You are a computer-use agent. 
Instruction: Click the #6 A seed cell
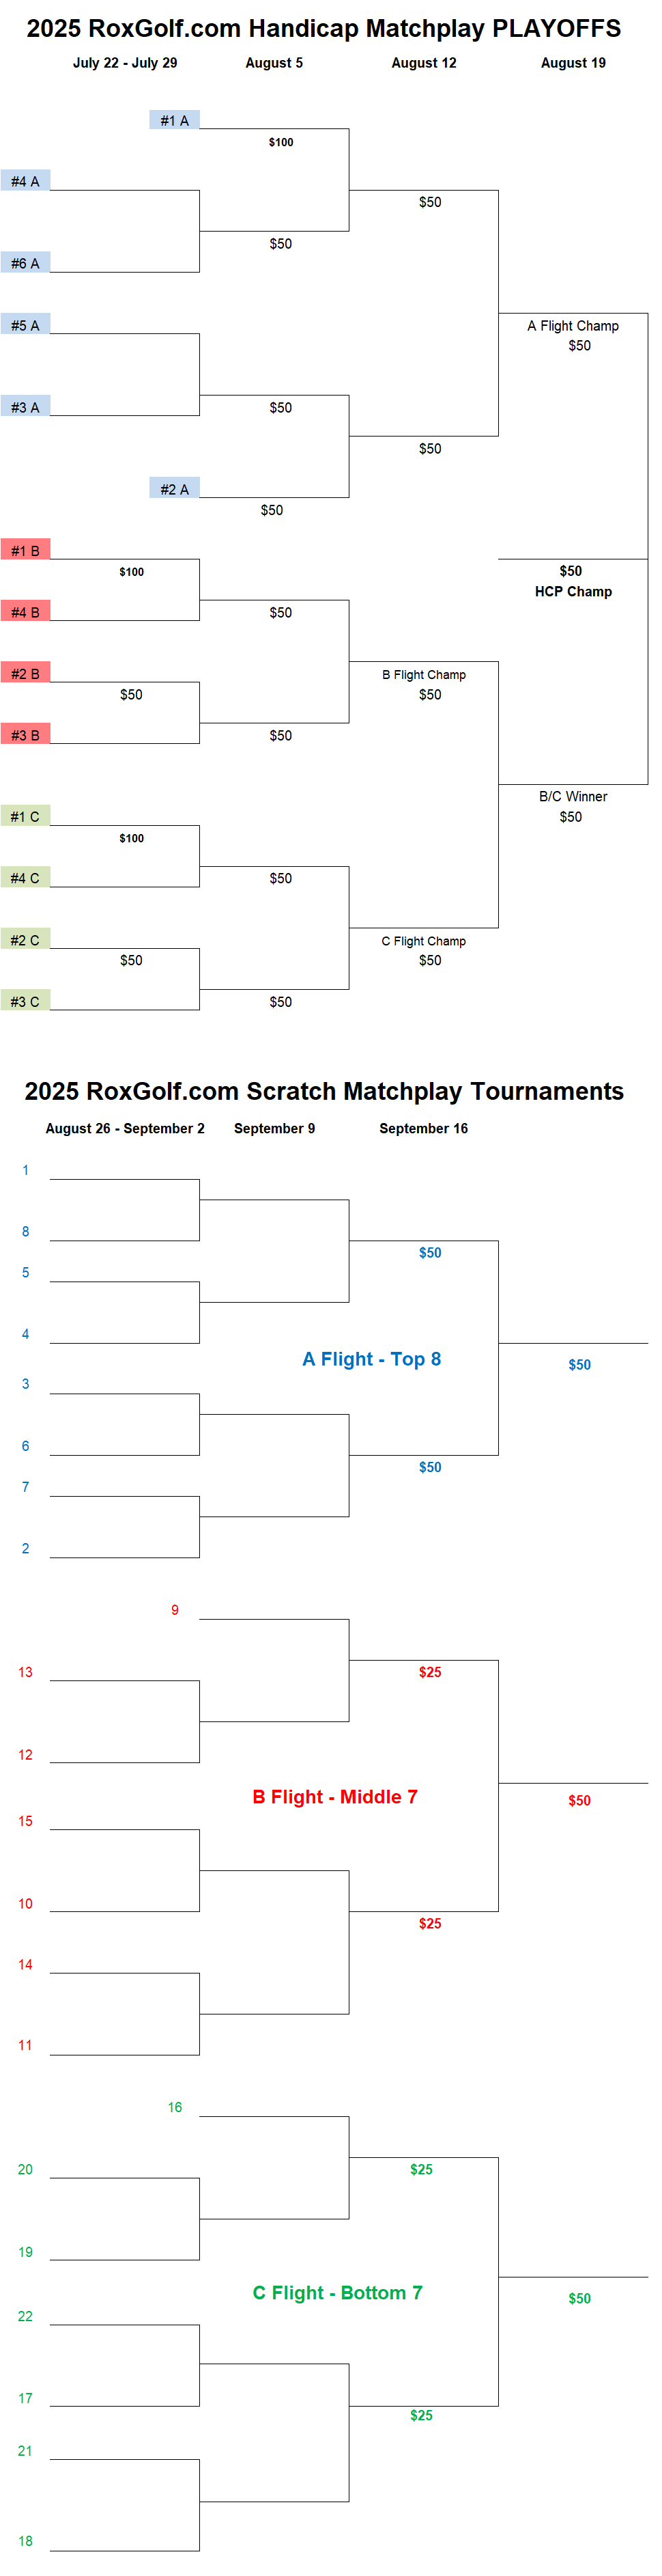click(x=25, y=263)
